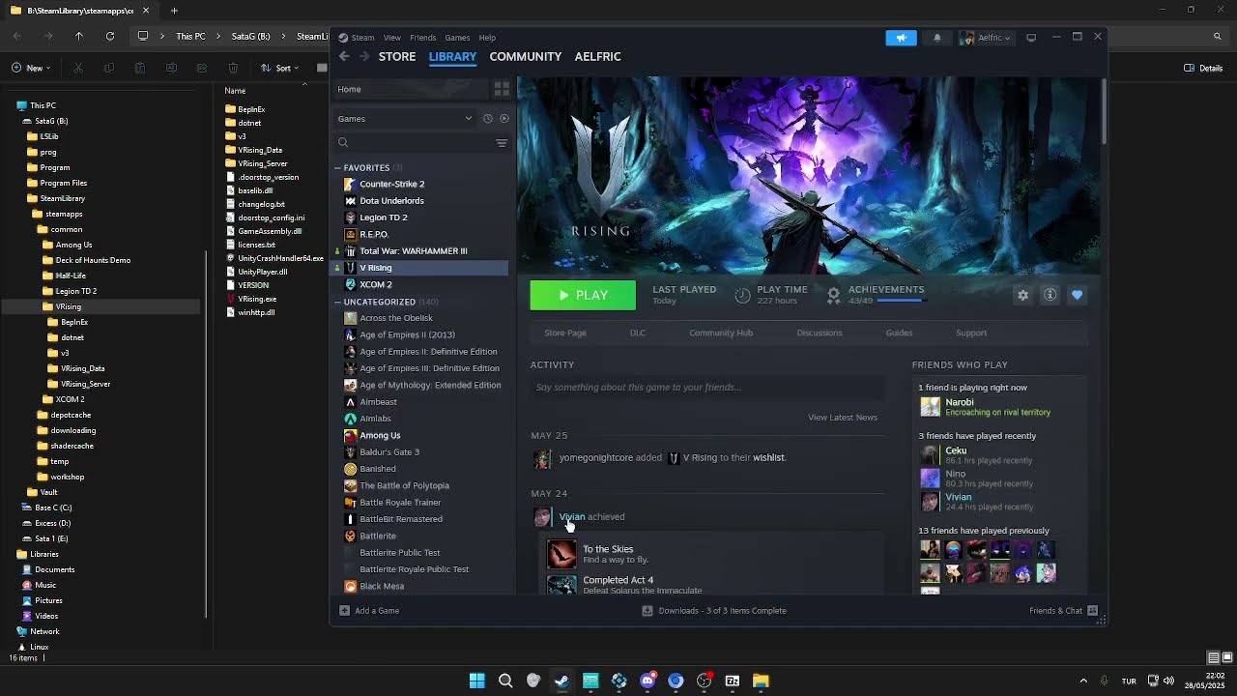Toggle V Rising favorite heart icon
The height and width of the screenshot is (696, 1237).
tap(1077, 295)
